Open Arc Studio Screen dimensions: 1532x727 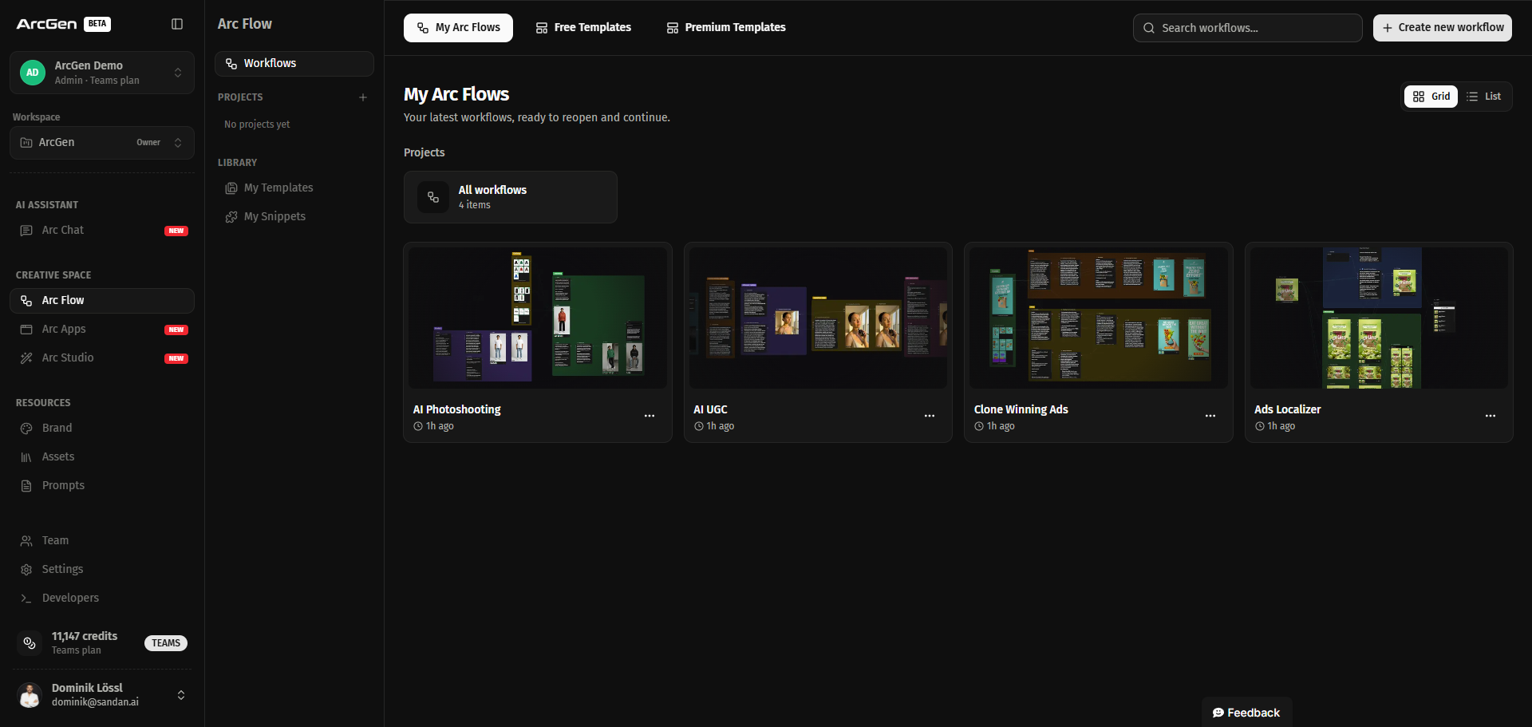[x=102, y=358]
